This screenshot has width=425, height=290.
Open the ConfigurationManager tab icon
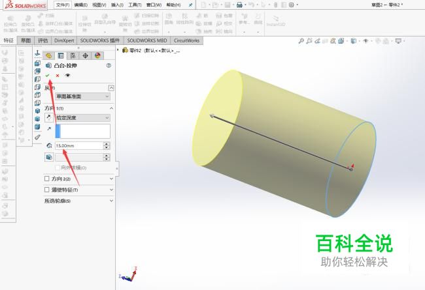(x=73, y=55)
